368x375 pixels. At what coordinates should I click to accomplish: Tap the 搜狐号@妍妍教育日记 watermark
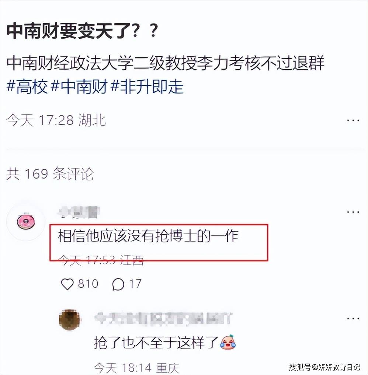324,367
